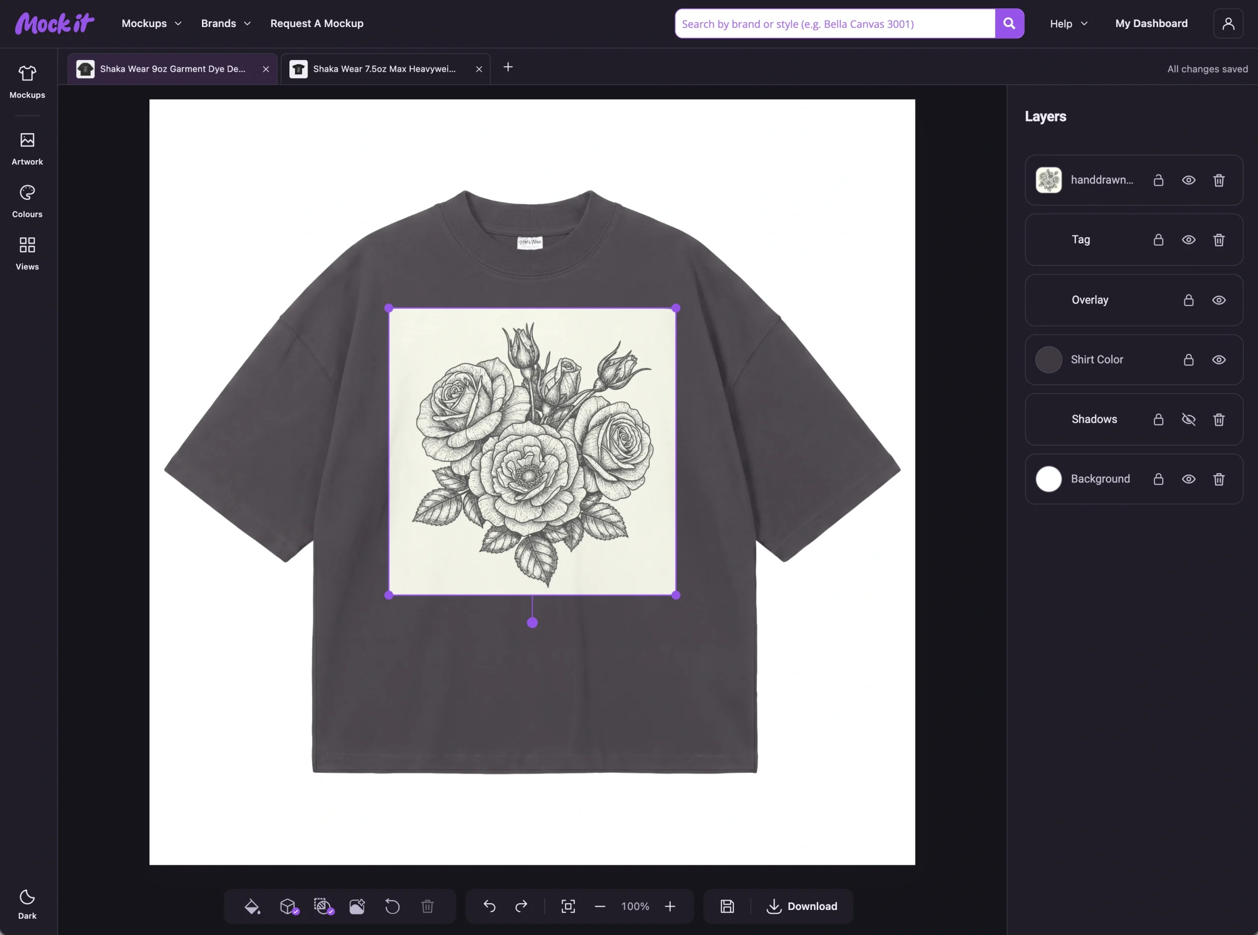Image resolution: width=1258 pixels, height=935 pixels.
Task: Fit canvas to screen icon
Action: pos(568,906)
